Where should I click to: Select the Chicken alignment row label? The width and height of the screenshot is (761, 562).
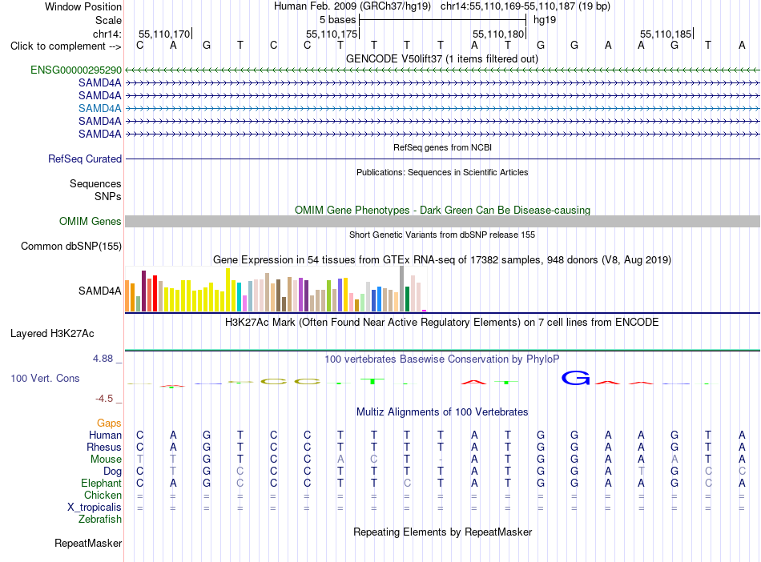pyautogui.click(x=103, y=495)
